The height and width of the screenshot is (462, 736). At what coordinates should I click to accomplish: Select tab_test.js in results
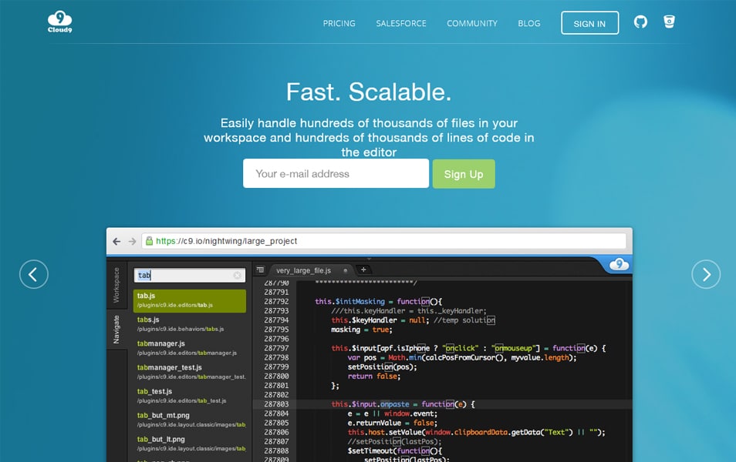[190, 396]
